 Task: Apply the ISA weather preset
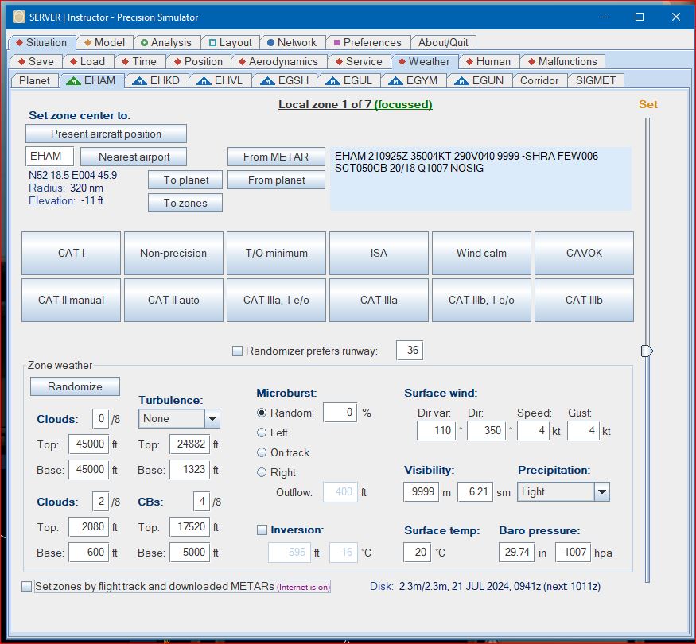tap(379, 254)
